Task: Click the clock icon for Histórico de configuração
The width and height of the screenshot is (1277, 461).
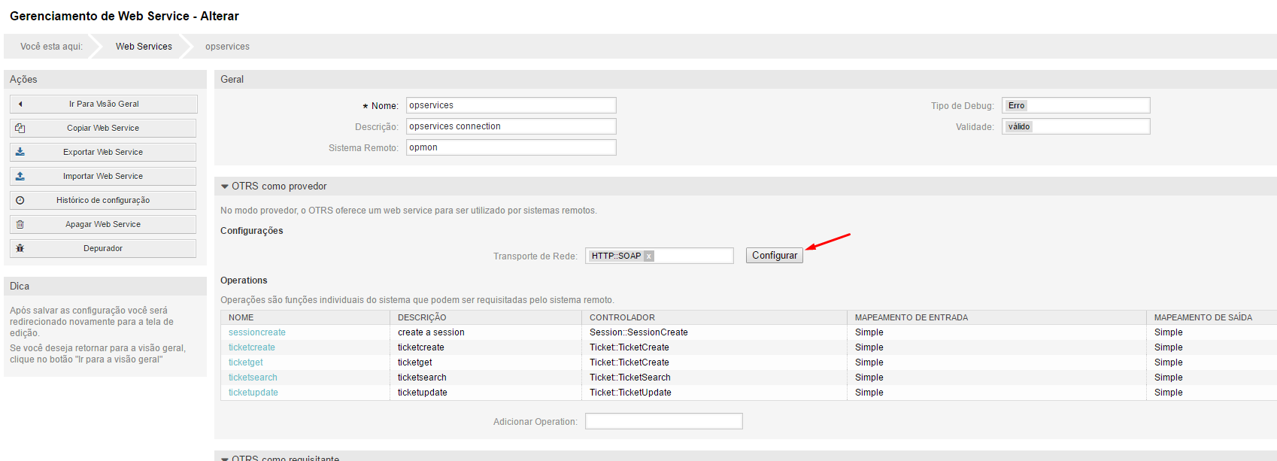Action: [20, 200]
